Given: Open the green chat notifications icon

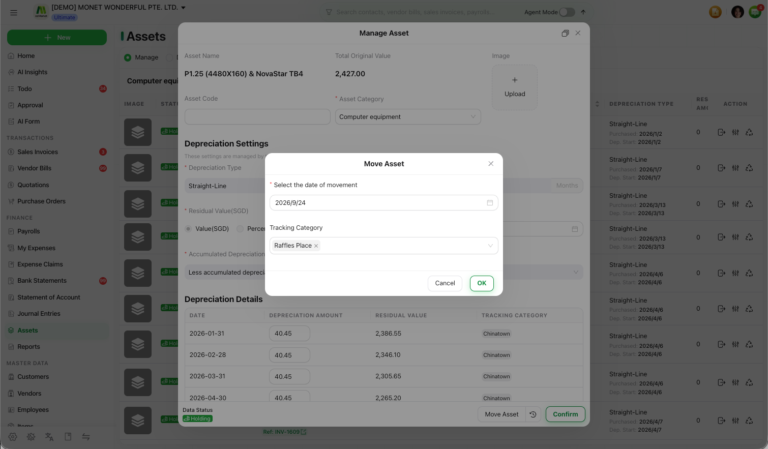Looking at the screenshot, I should tap(755, 12).
